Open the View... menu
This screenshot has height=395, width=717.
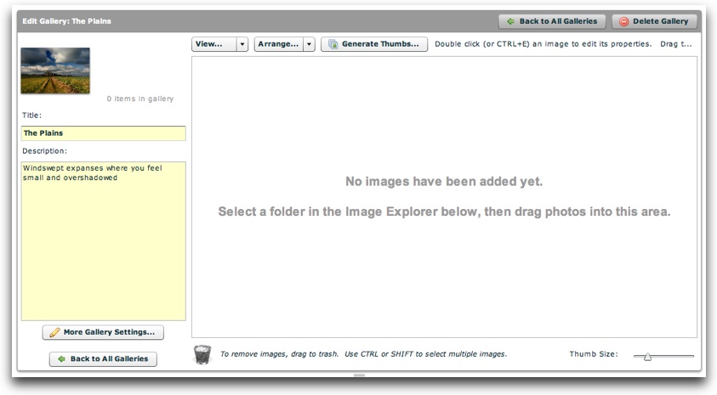click(x=213, y=44)
